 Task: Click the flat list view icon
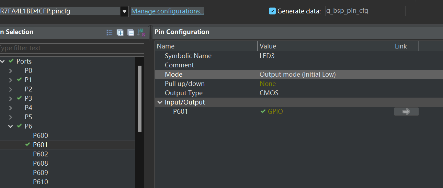(x=110, y=32)
